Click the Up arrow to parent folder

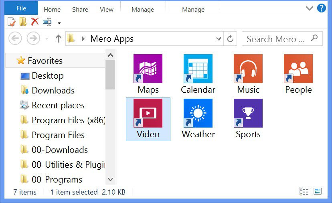pyautogui.click(x=59, y=39)
